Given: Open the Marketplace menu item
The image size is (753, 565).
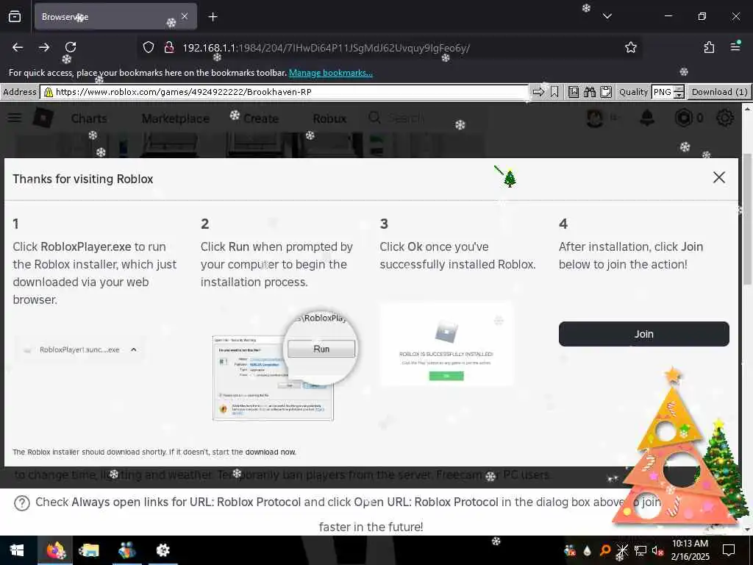Looking at the screenshot, I should click(x=175, y=118).
